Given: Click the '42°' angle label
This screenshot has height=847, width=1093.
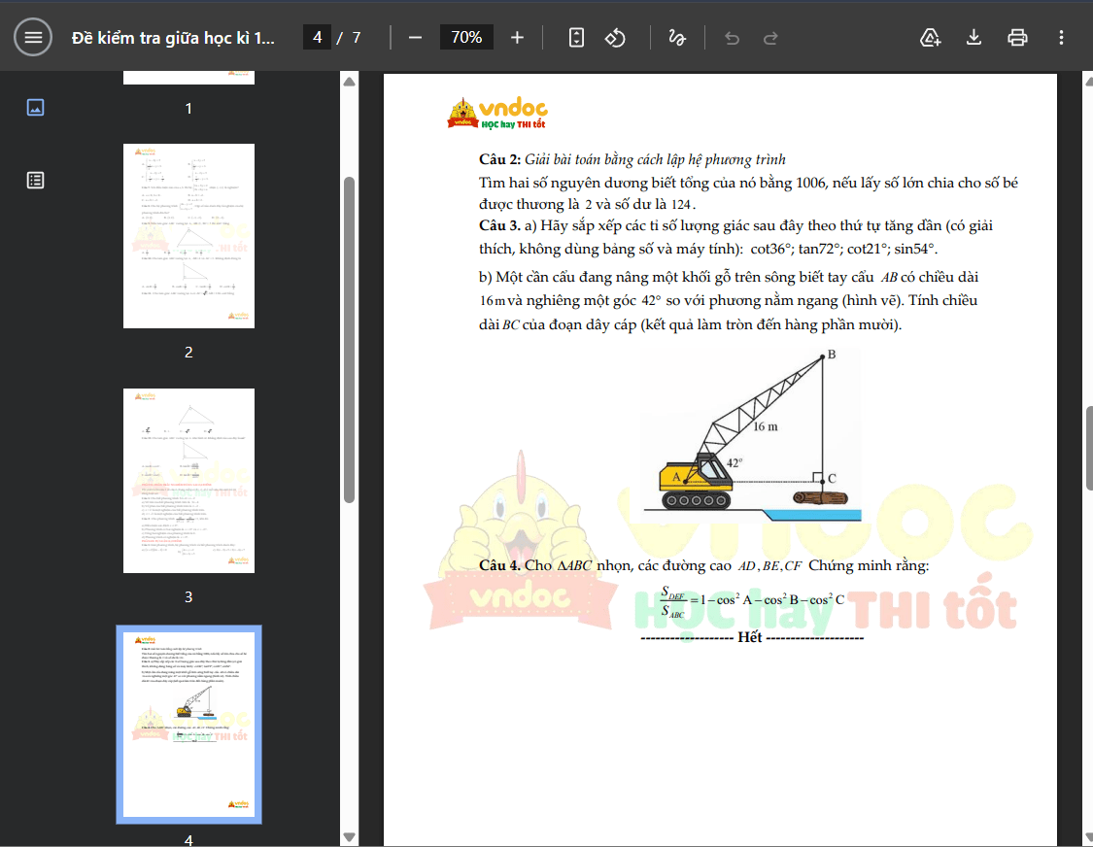Looking at the screenshot, I should 734,463.
